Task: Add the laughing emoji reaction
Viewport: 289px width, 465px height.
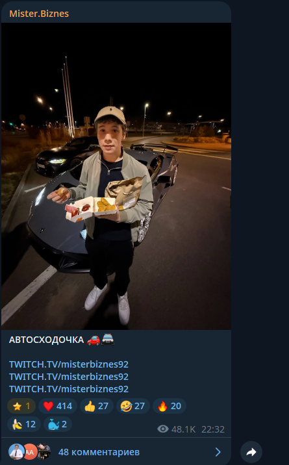Action: pyautogui.click(x=133, y=406)
